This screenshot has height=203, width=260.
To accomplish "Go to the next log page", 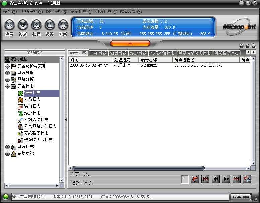I will point(226,179).
